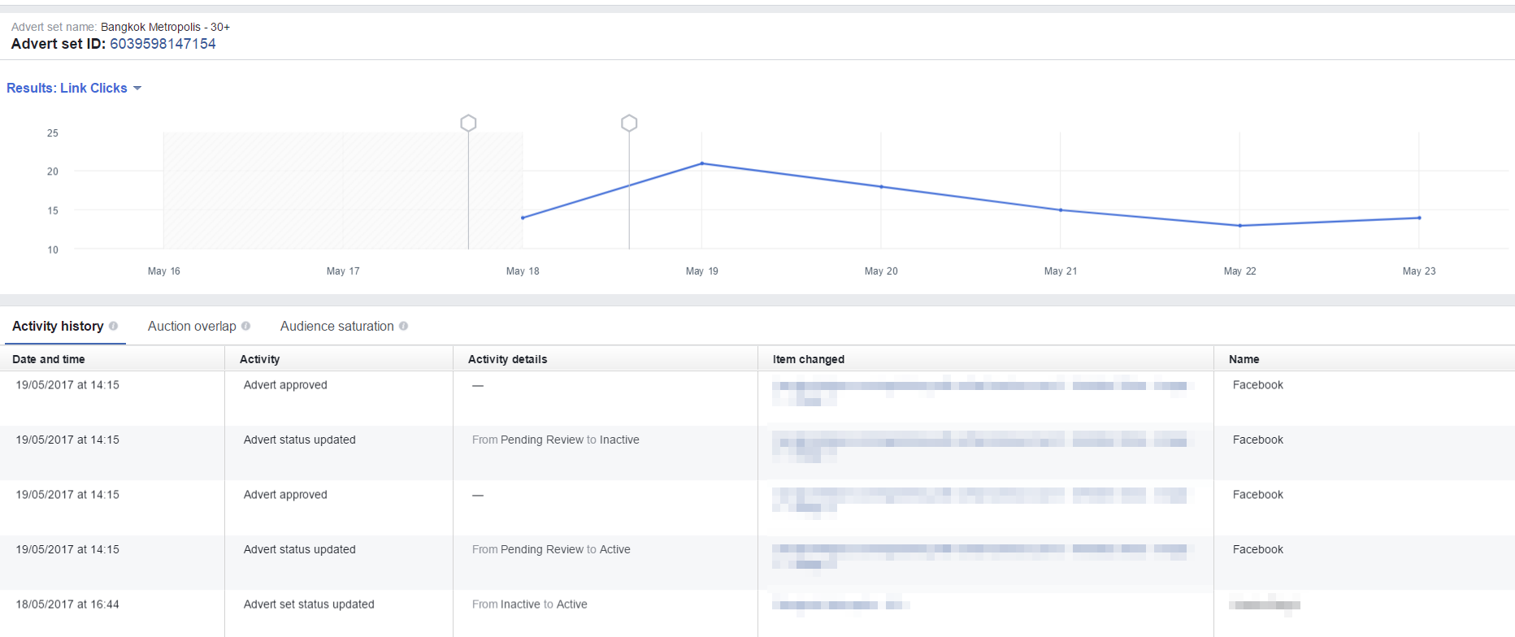Screen dimensions: 1515x637
Task: Click the Item changed column header
Action: (808, 359)
